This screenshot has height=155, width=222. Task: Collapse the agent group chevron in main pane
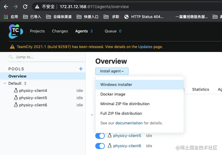pos(92,115)
